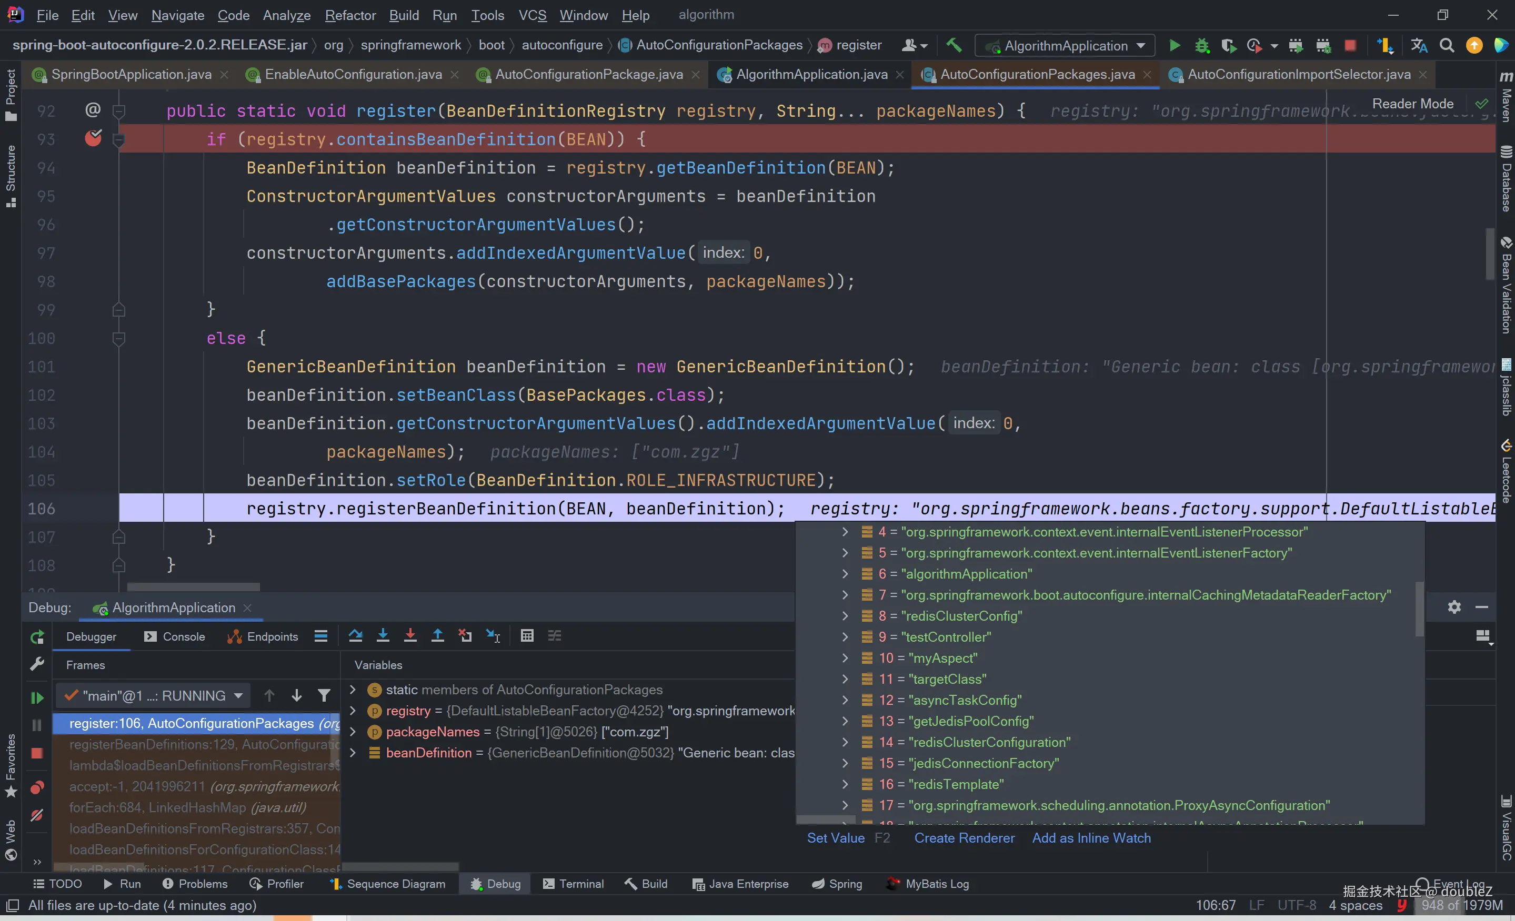
Task: Click the Build Project hammer icon
Action: pyautogui.click(x=954, y=45)
